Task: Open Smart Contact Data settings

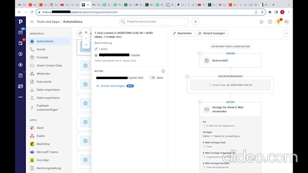Action: pos(49,65)
